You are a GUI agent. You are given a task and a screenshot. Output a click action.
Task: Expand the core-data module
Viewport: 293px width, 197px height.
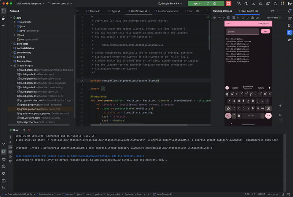[x=11, y=44]
